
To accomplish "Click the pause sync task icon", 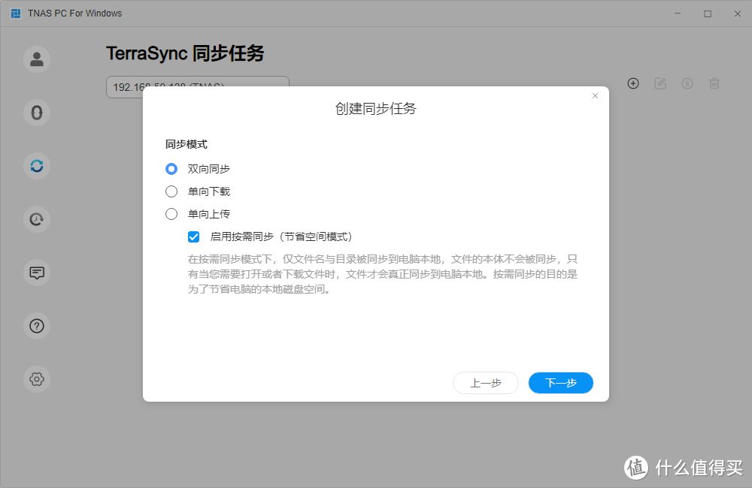I will point(687,83).
